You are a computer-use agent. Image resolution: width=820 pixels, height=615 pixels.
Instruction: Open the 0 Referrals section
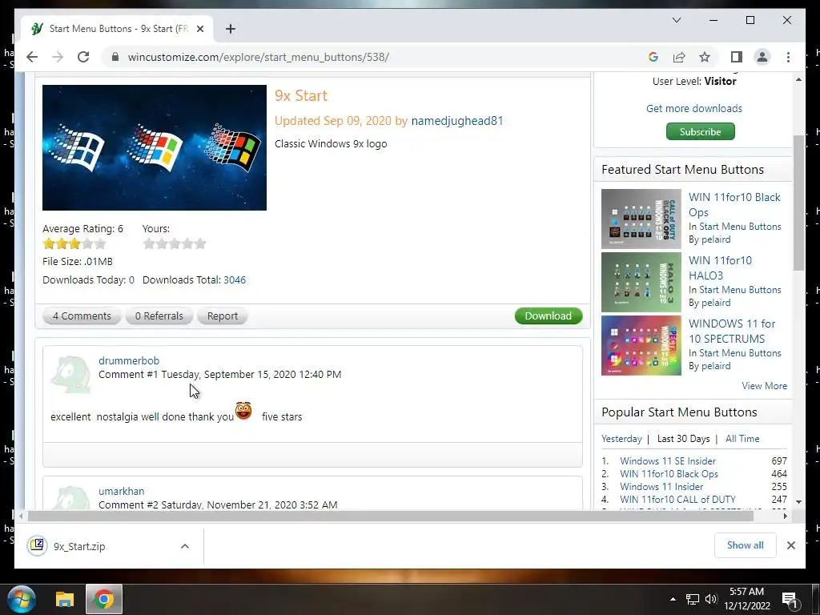coord(159,316)
